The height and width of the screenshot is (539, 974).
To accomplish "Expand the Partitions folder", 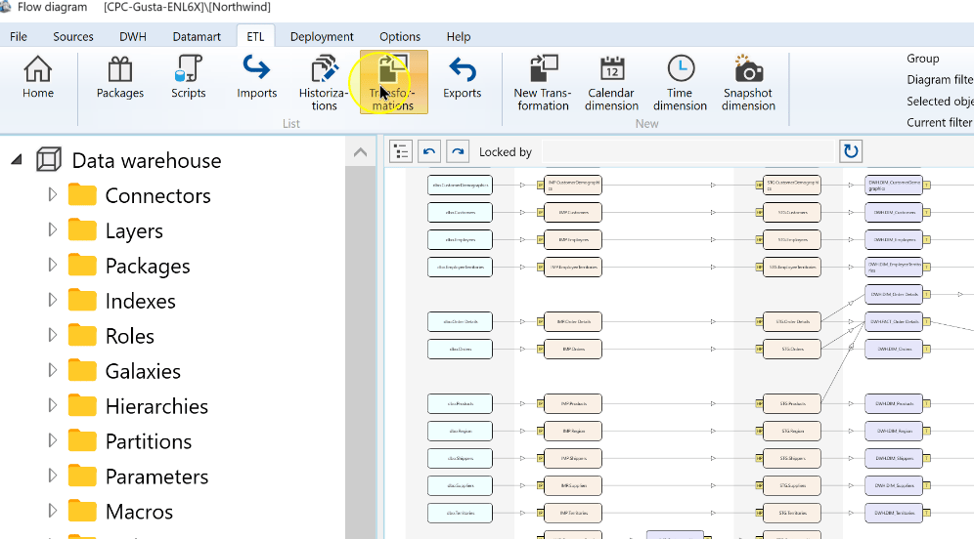I will click(x=52, y=440).
